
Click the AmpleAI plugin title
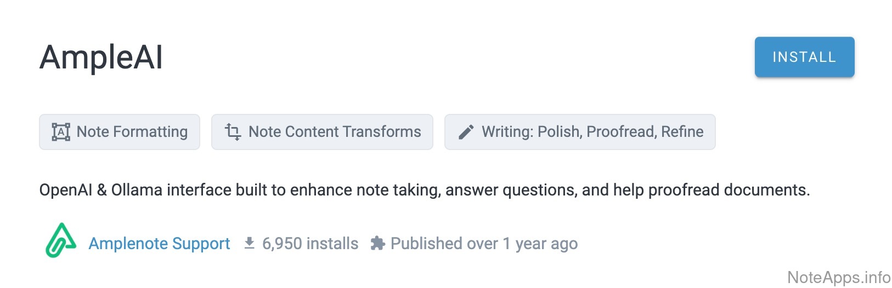click(x=101, y=57)
